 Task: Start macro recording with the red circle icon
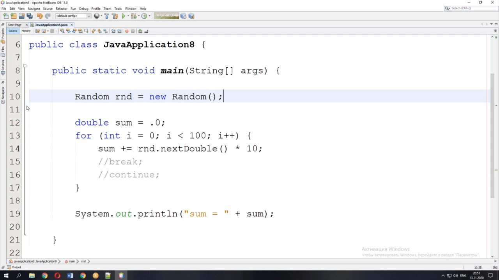point(126,31)
